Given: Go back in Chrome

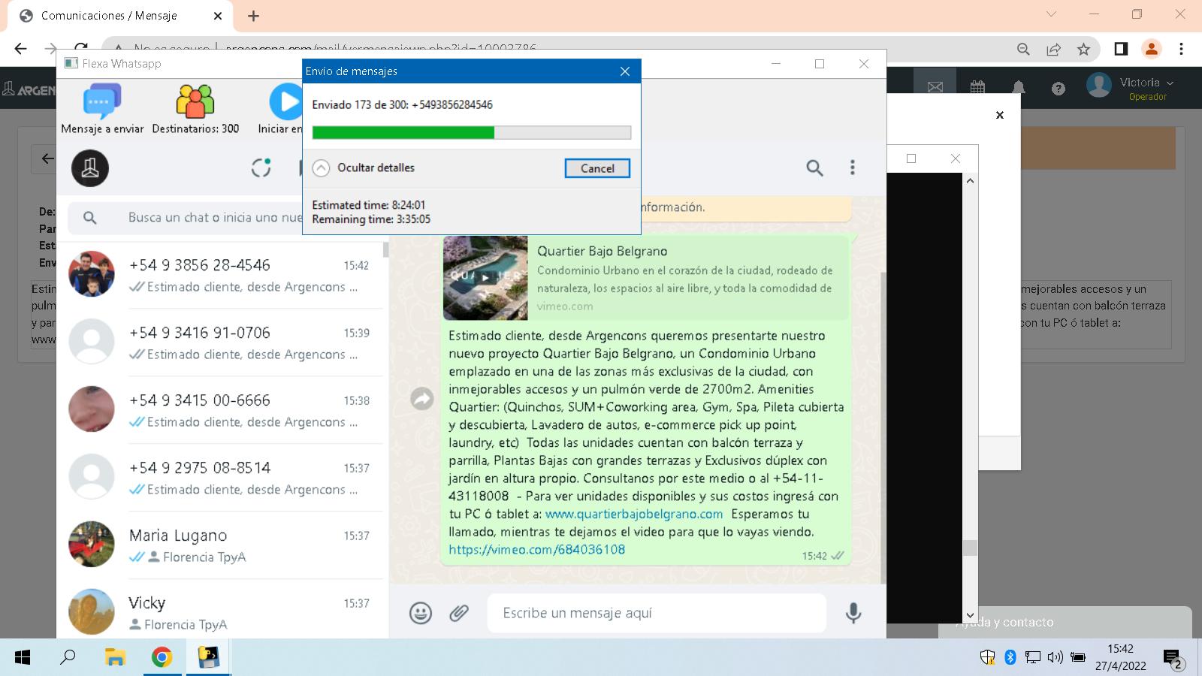Looking at the screenshot, I should 20,49.
